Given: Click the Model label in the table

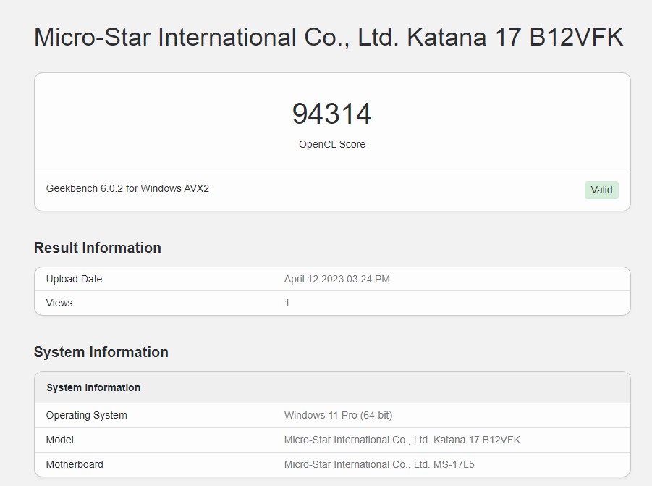Looking at the screenshot, I should [x=60, y=440].
